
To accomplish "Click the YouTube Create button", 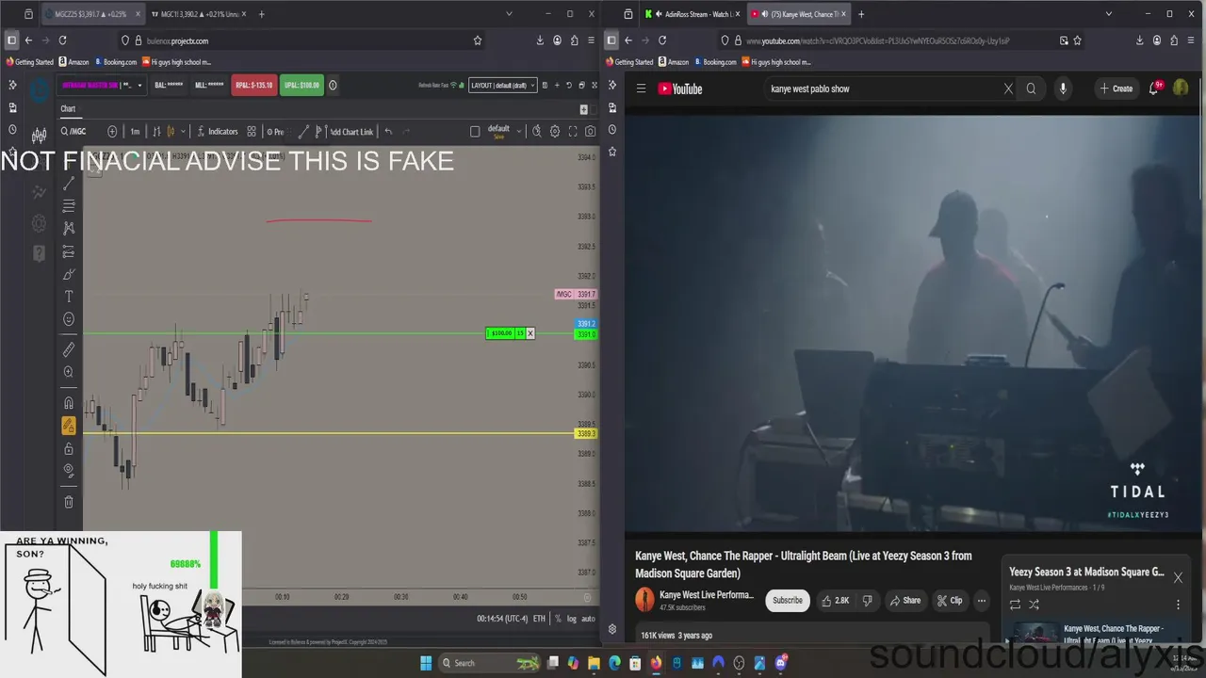I will pos(1116,89).
